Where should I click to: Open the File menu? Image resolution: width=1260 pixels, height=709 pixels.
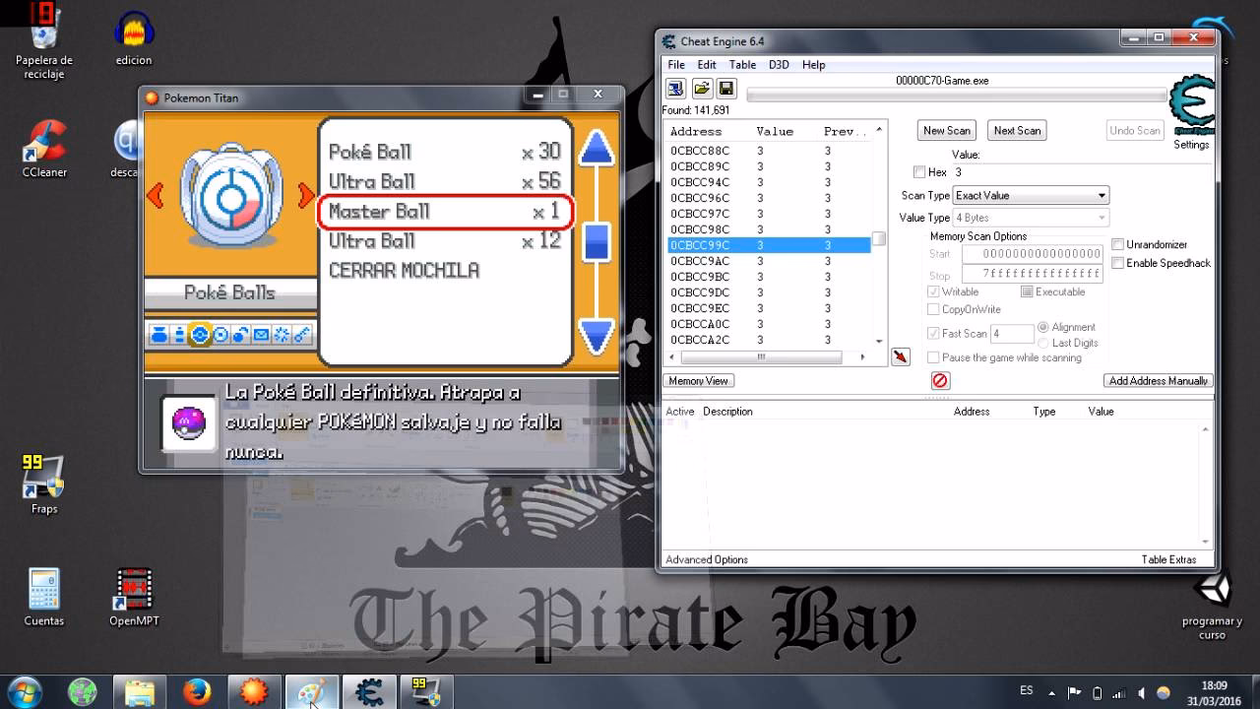point(676,65)
